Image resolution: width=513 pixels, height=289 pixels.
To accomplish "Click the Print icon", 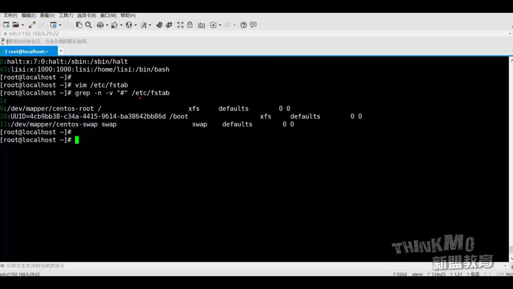I will click(x=100, y=25).
